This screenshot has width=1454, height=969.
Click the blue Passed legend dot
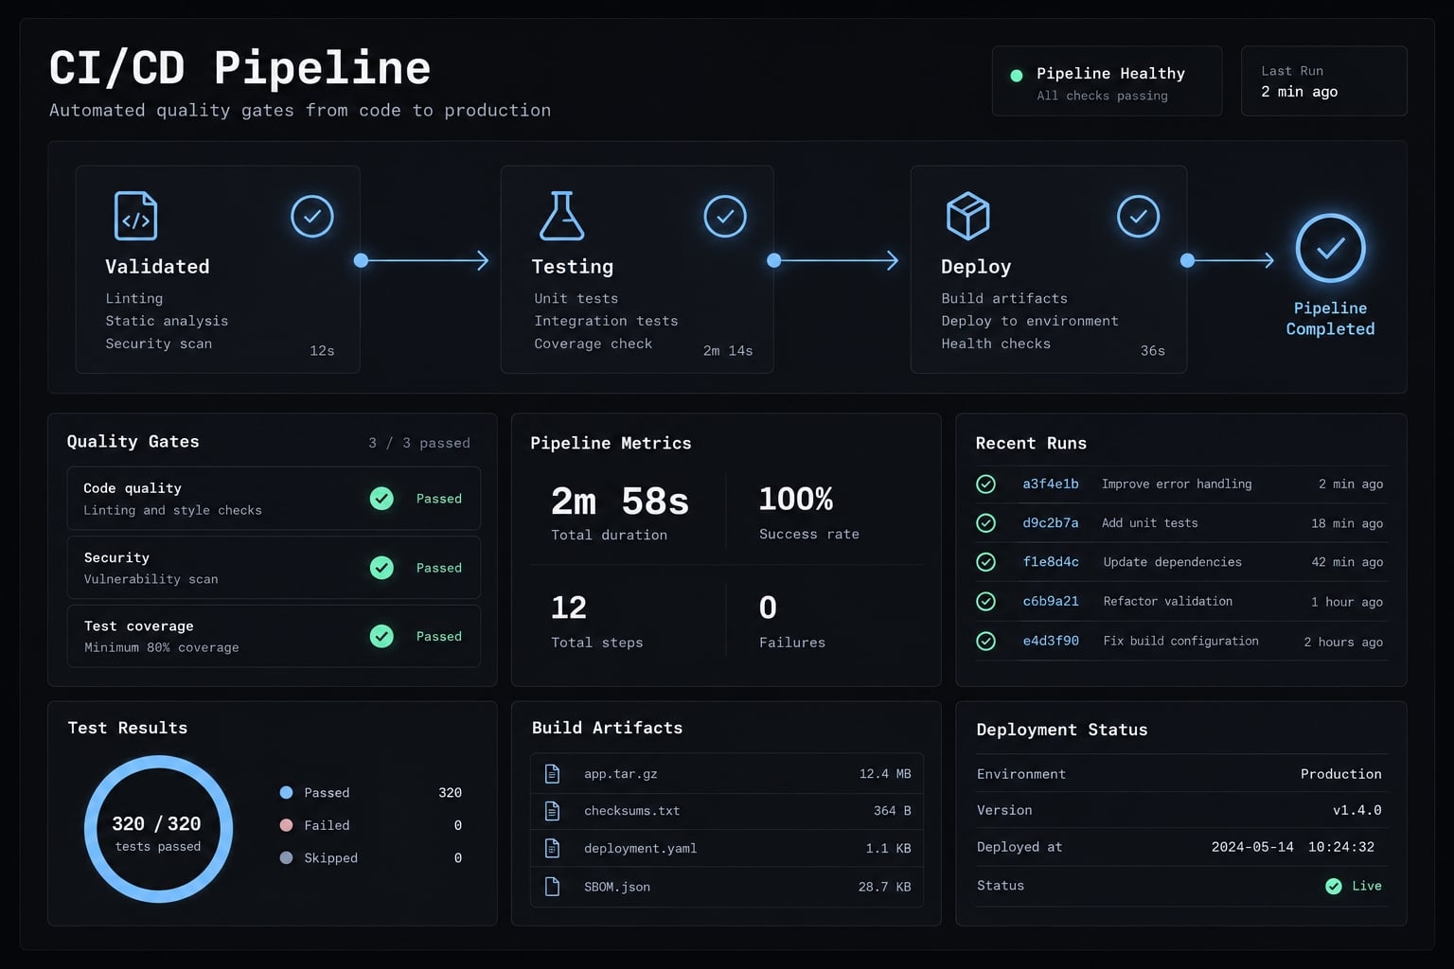click(x=286, y=792)
